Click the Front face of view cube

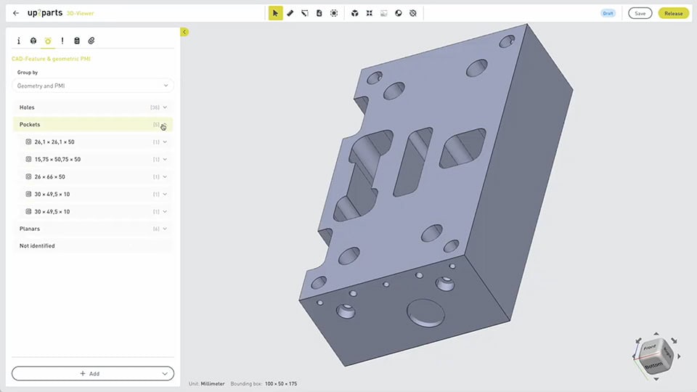point(651,347)
